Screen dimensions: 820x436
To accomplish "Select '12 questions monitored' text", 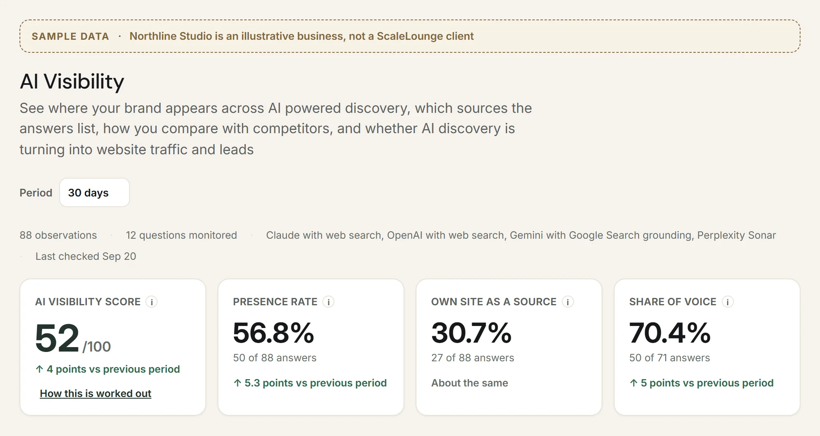I will coord(181,235).
